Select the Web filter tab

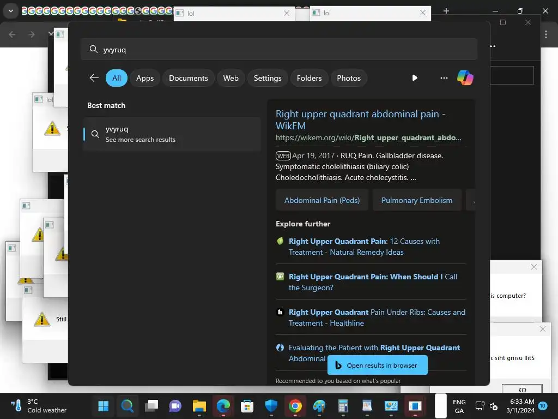click(x=231, y=78)
